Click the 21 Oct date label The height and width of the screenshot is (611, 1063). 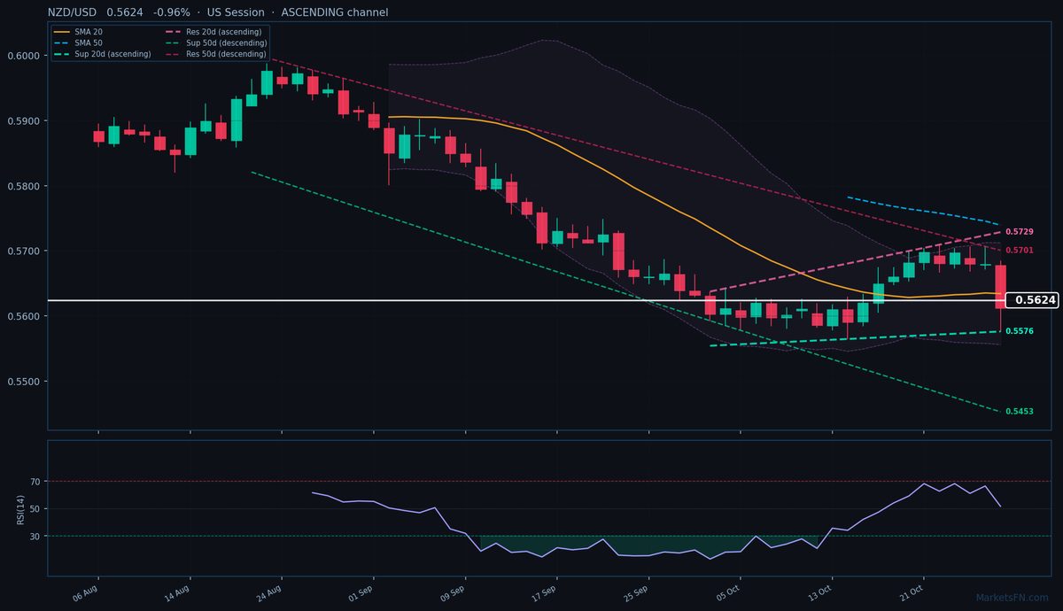[x=912, y=592]
